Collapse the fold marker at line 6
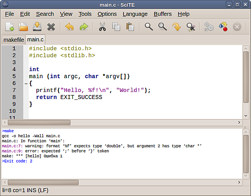 click(x=26, y=83)
